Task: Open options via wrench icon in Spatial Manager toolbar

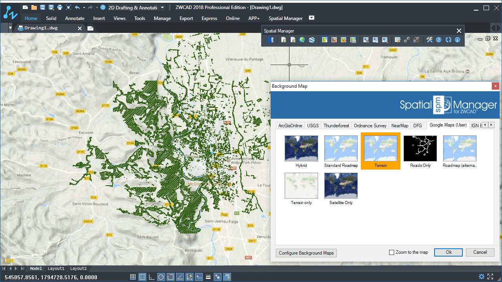Action: [429, 40]
